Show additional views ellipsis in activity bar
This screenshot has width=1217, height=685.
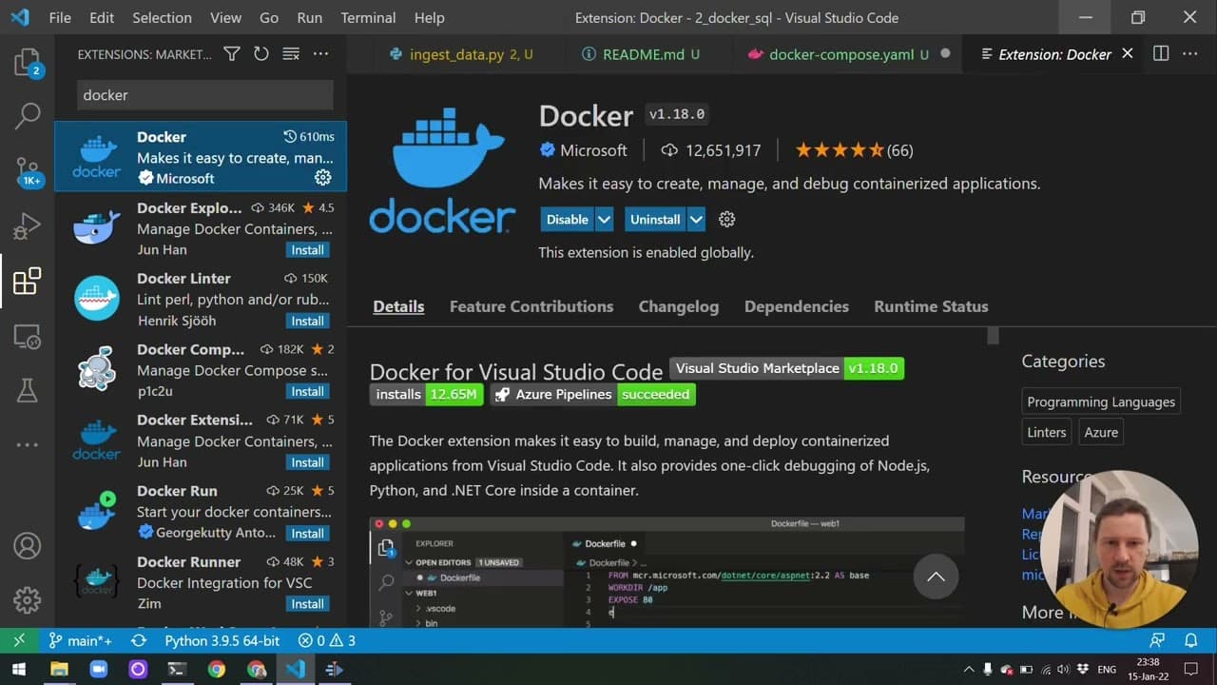click(27, 444)
